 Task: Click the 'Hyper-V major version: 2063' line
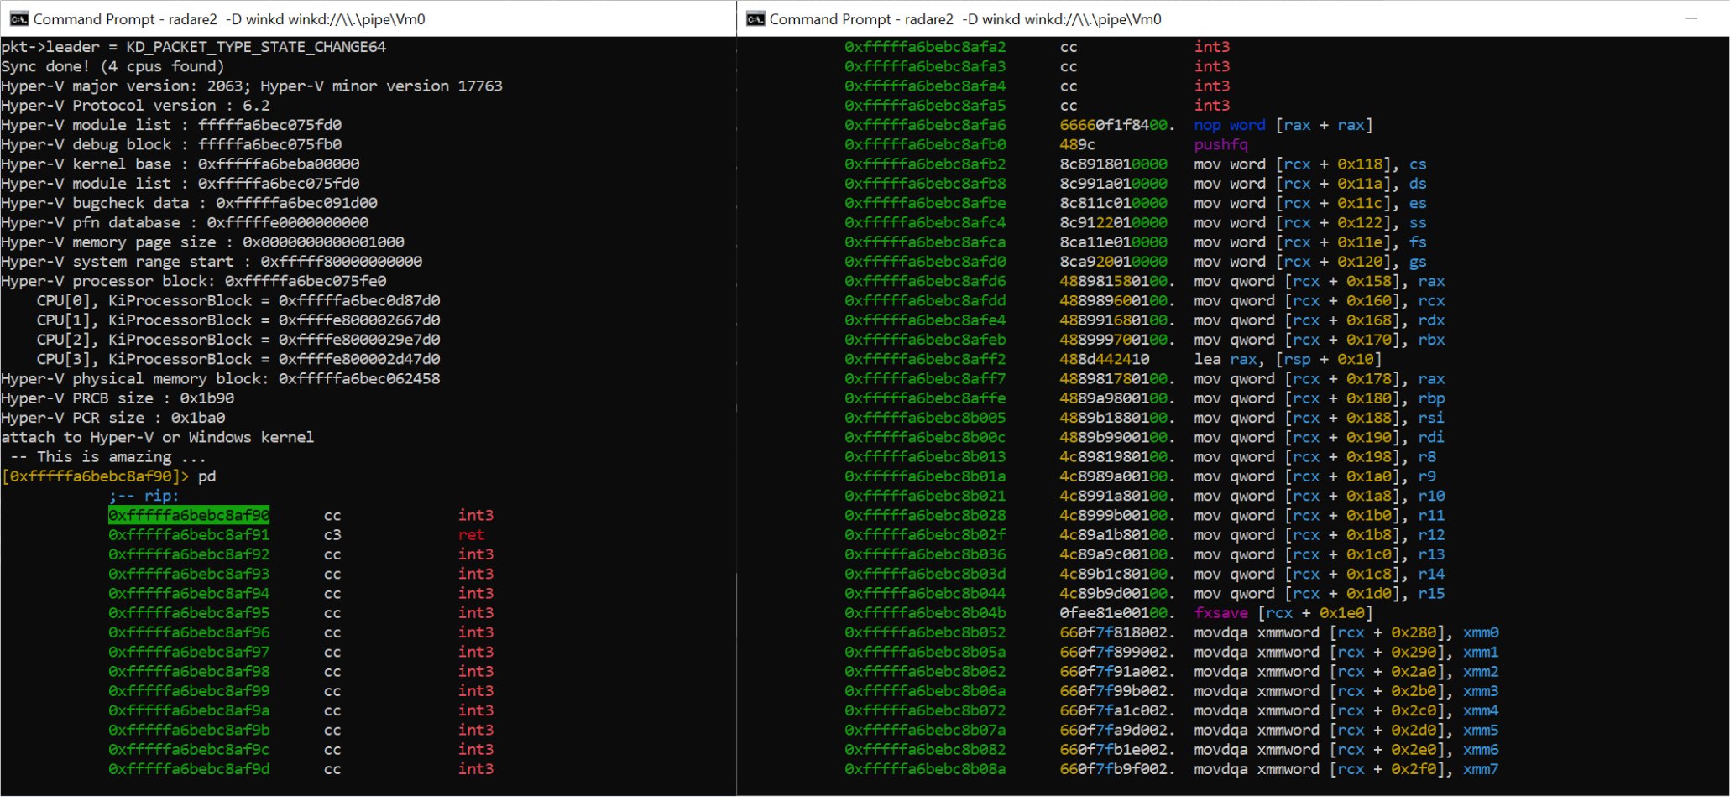(252, 86)
